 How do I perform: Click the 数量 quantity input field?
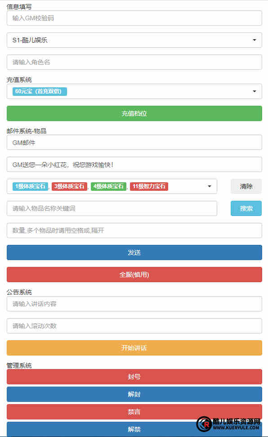tap(134, 230)
